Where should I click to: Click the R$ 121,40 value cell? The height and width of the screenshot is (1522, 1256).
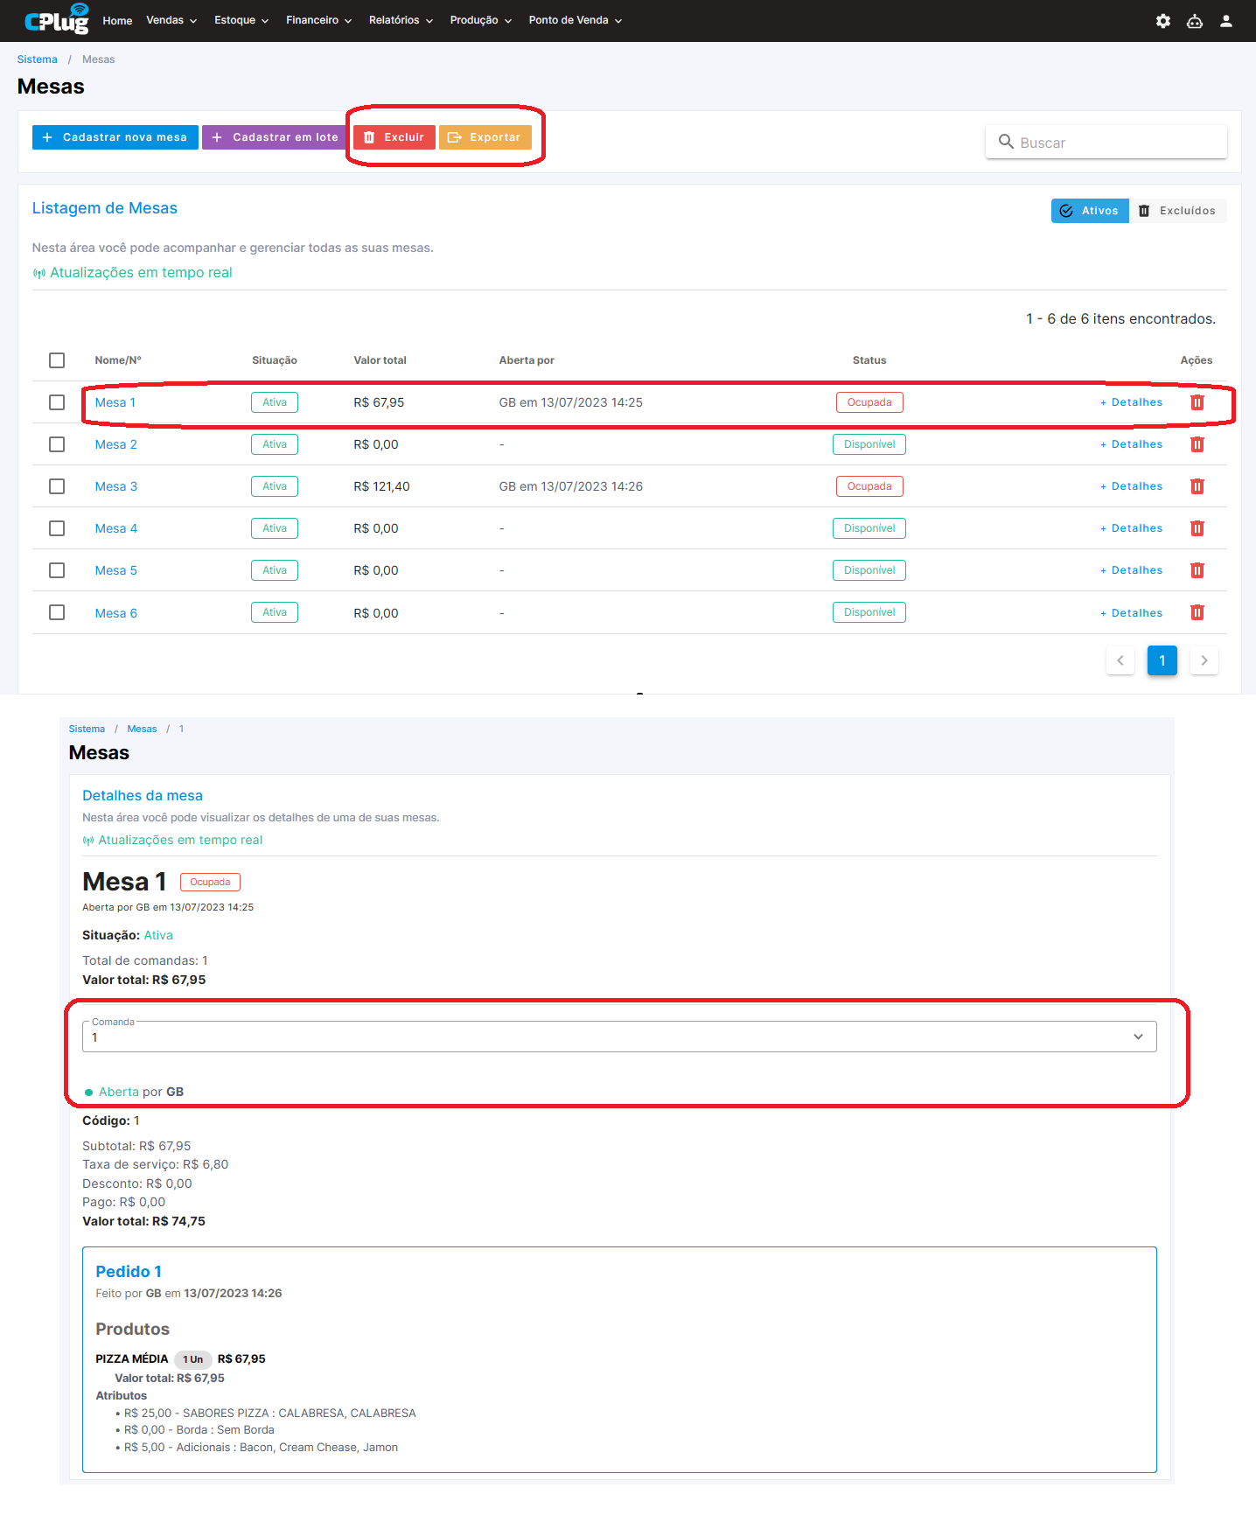pos(381,486)
